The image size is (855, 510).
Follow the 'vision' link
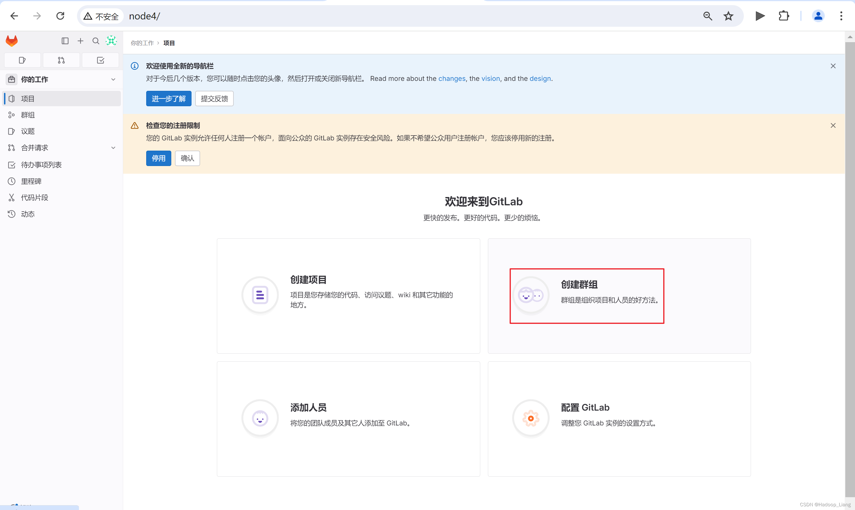(490, 78)
